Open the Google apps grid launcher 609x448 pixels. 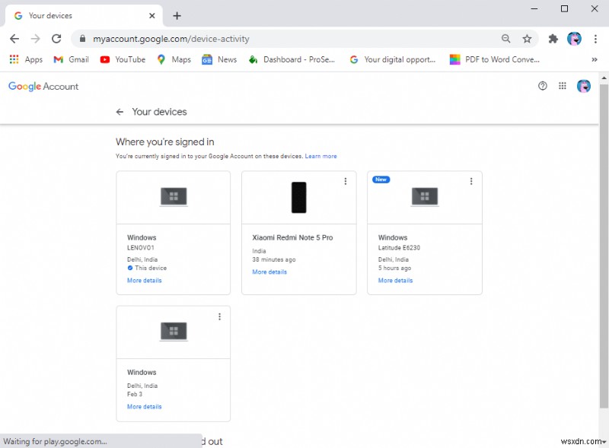(563, 86)
